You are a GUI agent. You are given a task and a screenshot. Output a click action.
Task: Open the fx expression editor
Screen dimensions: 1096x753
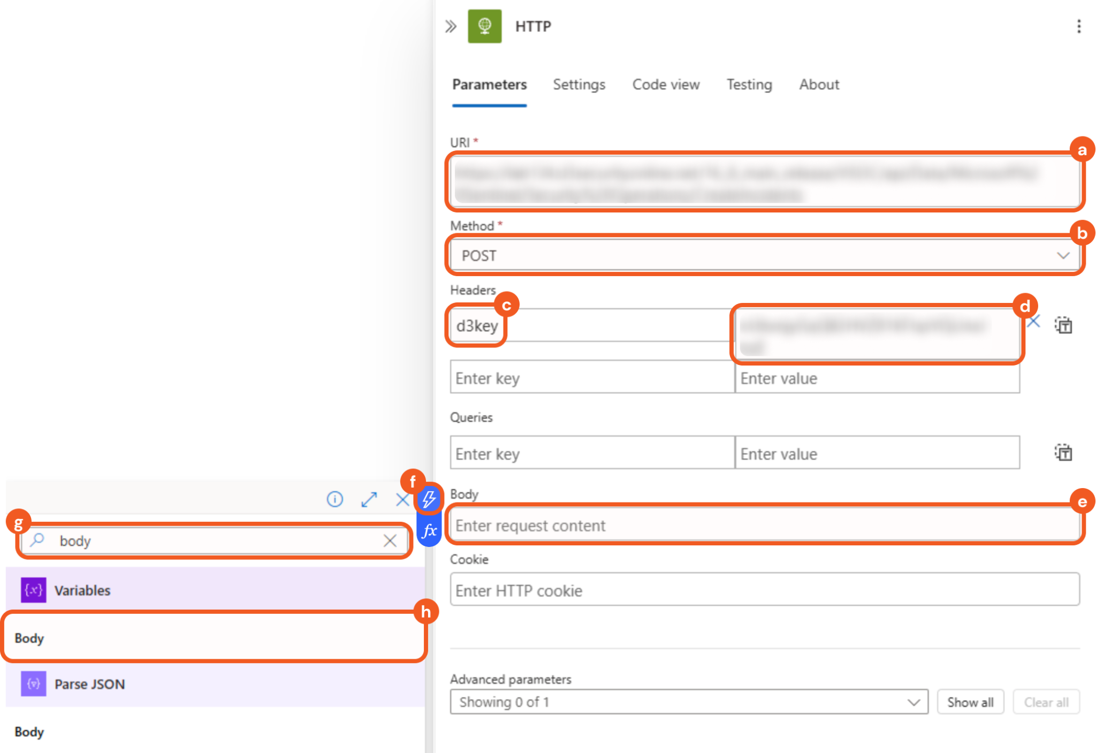tap(429, 531)
